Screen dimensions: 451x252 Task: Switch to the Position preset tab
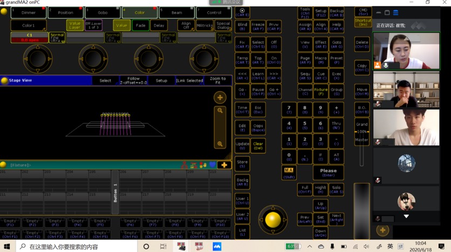pos(65,12)
